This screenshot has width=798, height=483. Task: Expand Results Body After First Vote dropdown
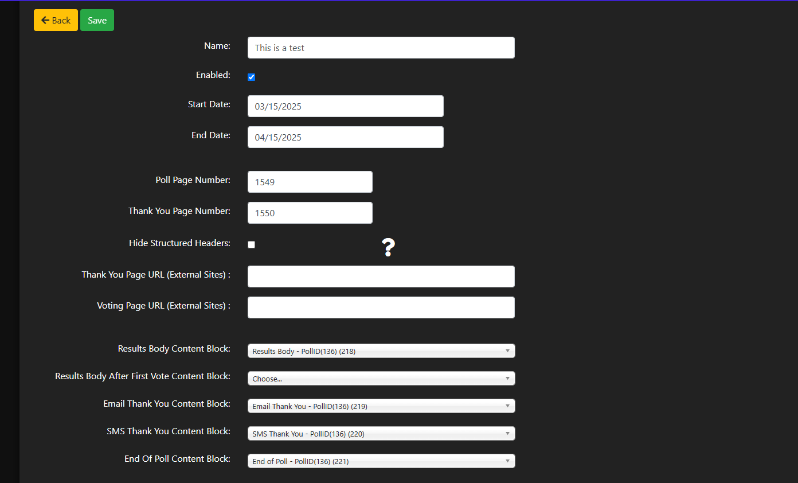381,379
